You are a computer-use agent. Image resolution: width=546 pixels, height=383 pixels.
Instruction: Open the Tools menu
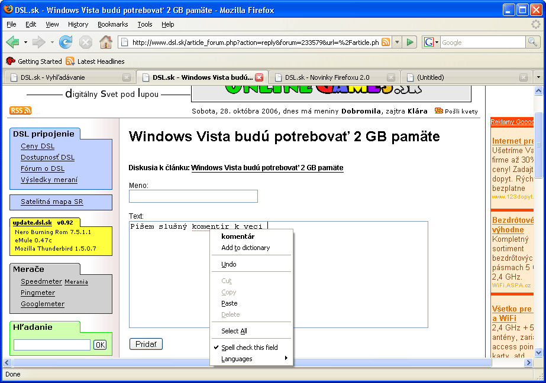pos(145,24)
